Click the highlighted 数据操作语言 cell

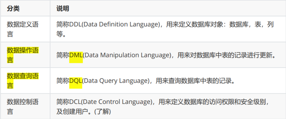tap(23, 55)
